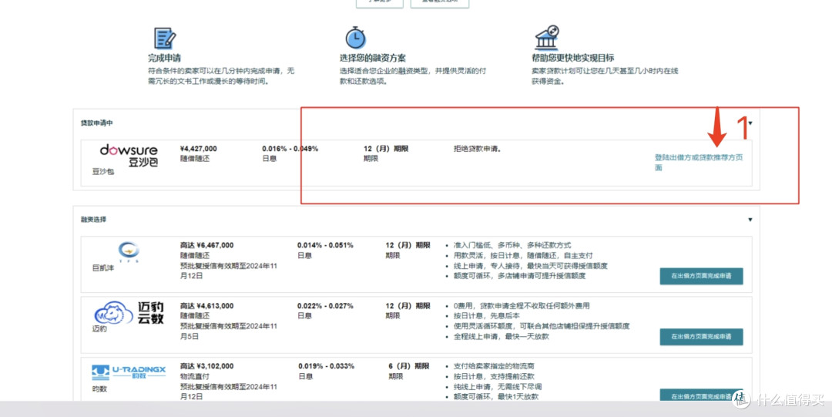
Task: Collapse the 贷款申请中 section arrow
Action: point(750,123)
